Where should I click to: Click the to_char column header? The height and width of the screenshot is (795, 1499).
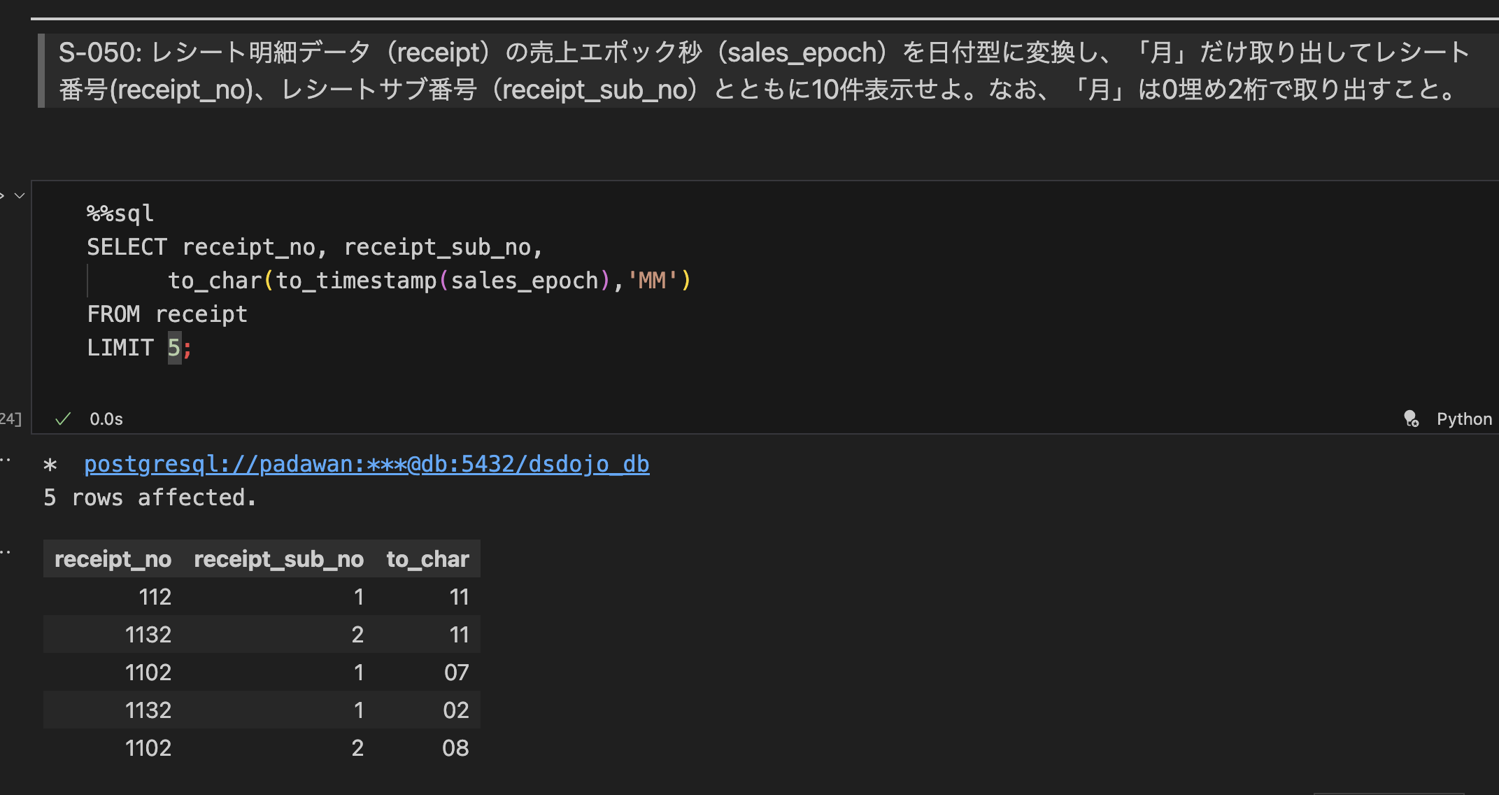coord(427,558)
